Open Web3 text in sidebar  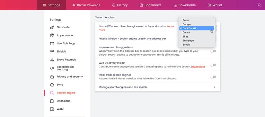(x=60, y=109)
